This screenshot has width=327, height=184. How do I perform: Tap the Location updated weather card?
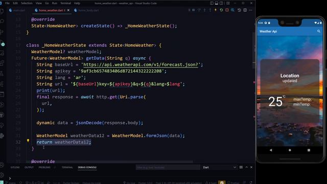pos(290,91)
